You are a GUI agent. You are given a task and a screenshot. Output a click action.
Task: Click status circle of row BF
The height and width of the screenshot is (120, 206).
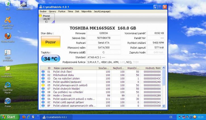[43, 106]
